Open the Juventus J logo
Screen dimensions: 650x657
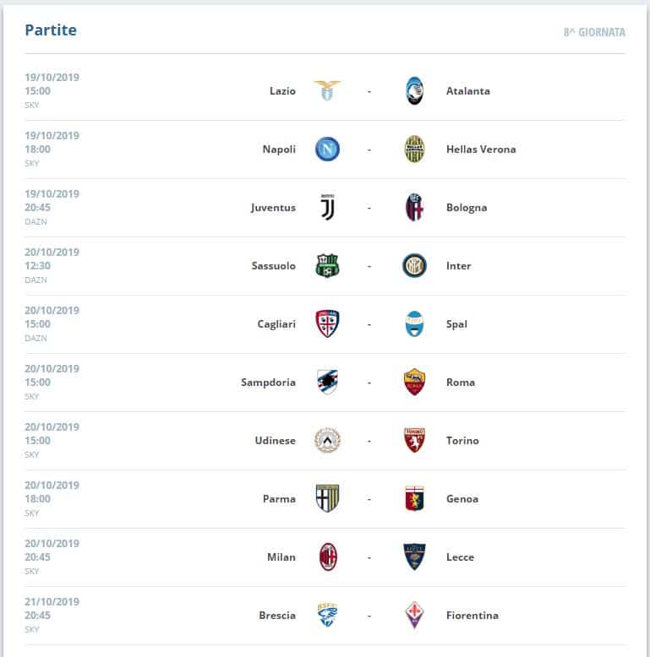[327, 207]
